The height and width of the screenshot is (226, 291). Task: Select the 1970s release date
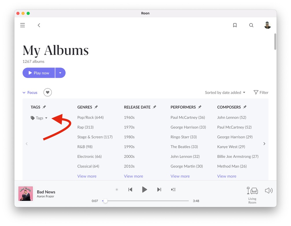[129, 127]
